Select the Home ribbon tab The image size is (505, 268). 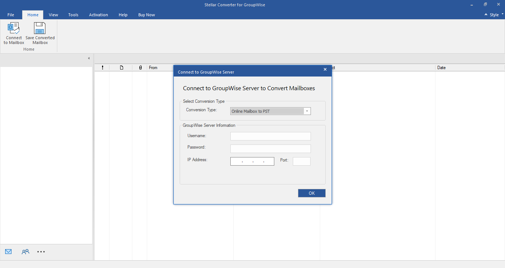tap(33, 15)
